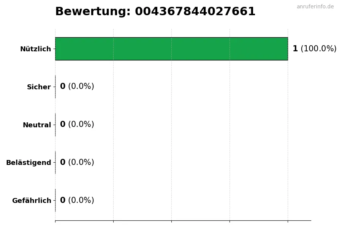Click the empty Belästigend bar marker
The image size is (342, 228).
[x=55, y=163]
